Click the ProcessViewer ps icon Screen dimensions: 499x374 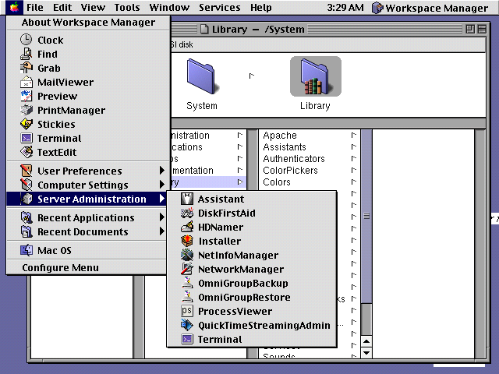(x=187, y=311)
